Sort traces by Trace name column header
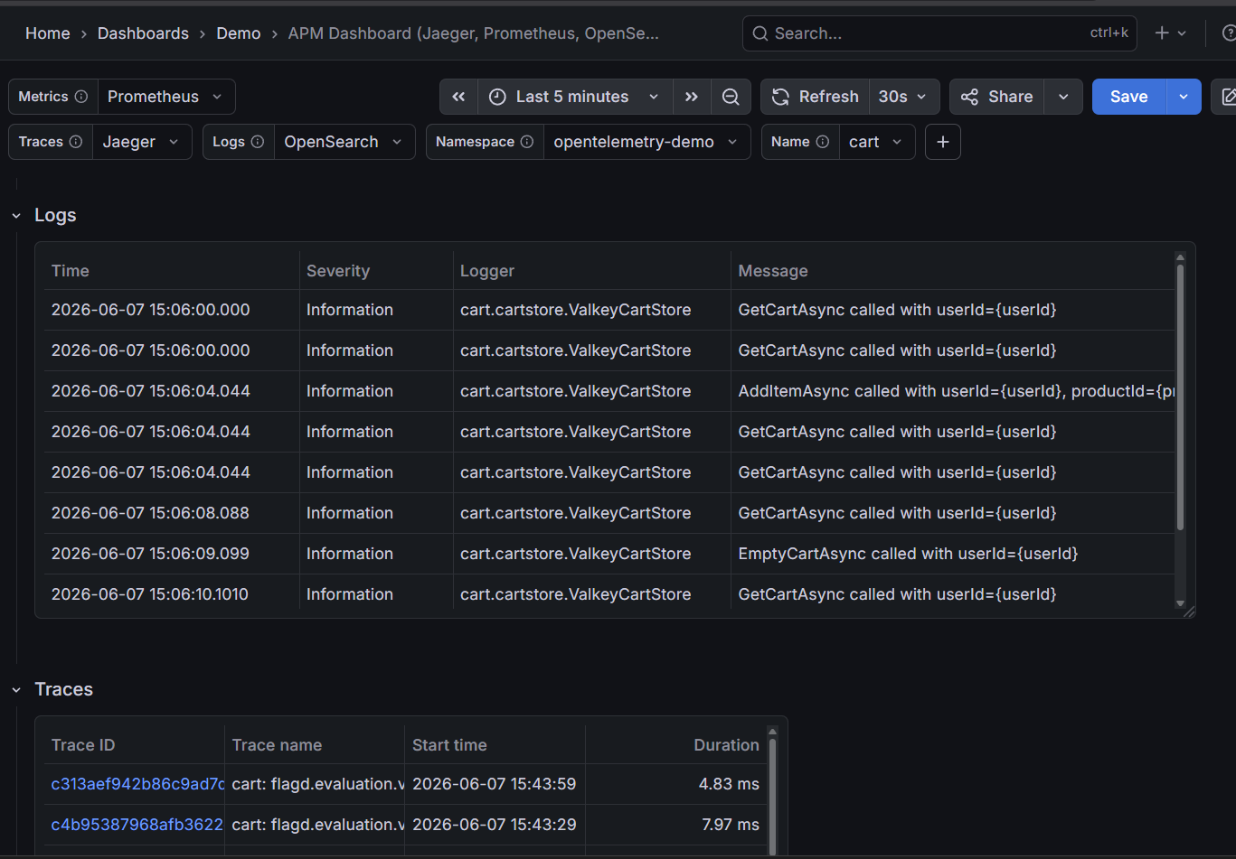 [277, 745]
